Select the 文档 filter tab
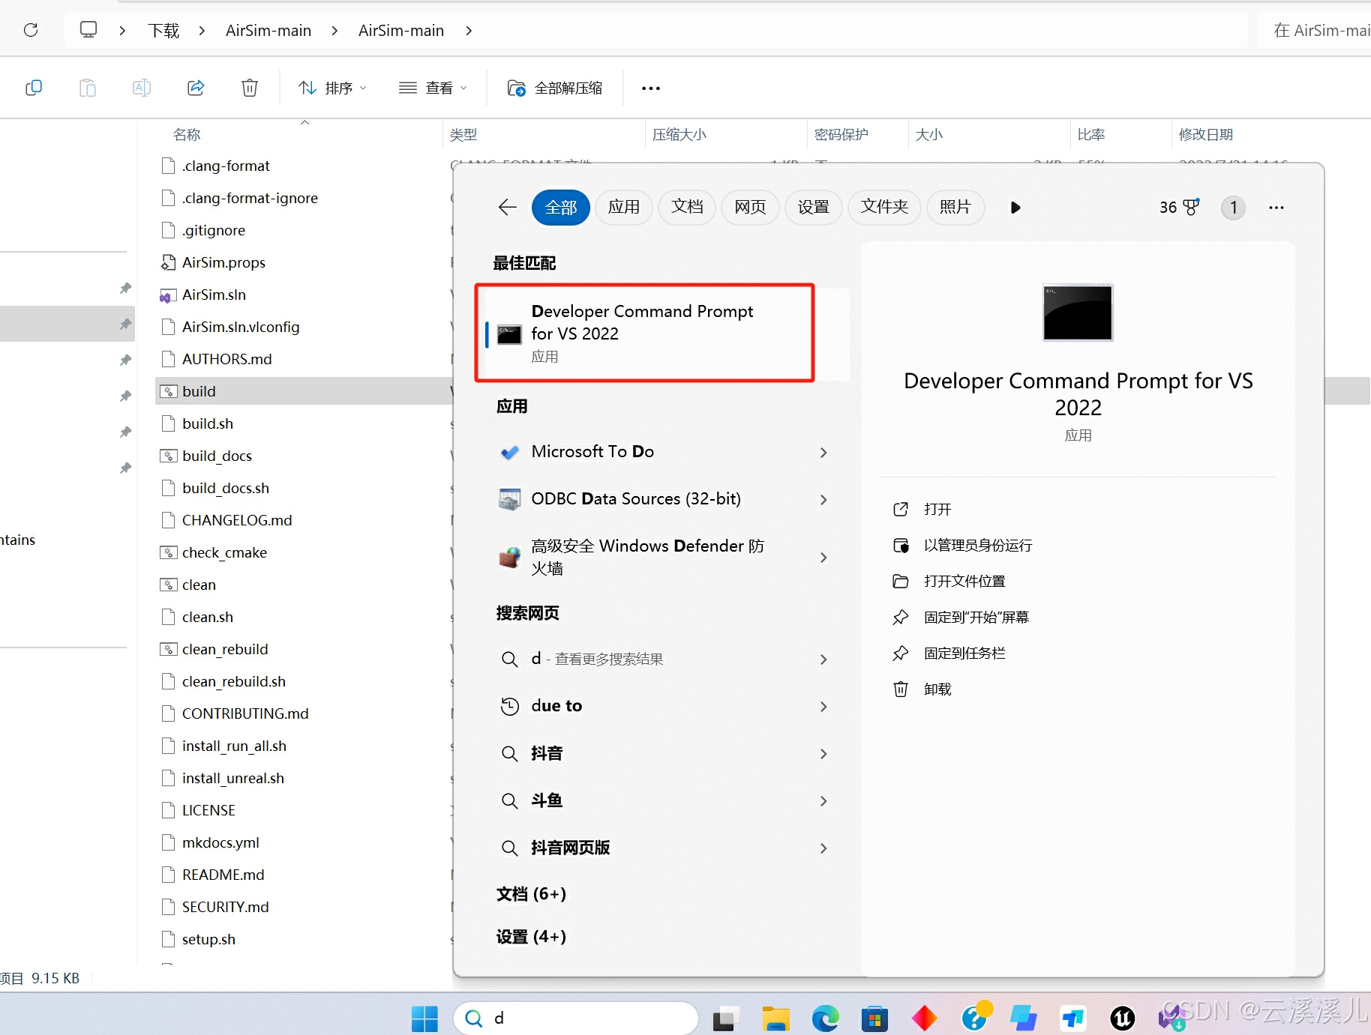Screen dimensions: 1371x1035 click(x=687, y=207)
